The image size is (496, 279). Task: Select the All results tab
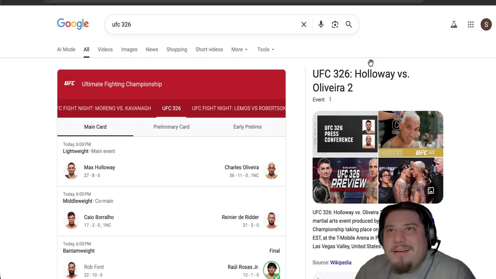86,50
